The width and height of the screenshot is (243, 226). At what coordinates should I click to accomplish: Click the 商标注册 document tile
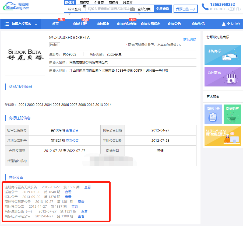coord(213,114)
